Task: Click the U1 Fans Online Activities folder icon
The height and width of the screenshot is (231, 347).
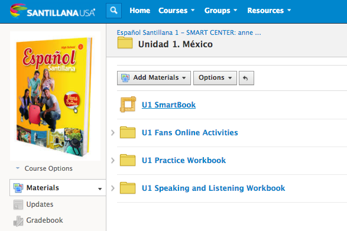Action: tap(128, 132)
